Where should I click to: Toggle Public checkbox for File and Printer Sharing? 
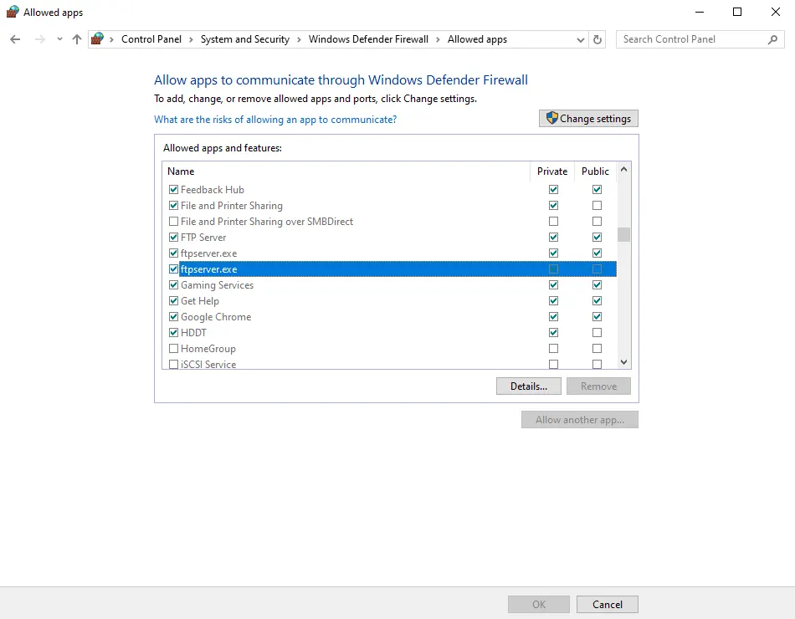(x=597, y=205)
